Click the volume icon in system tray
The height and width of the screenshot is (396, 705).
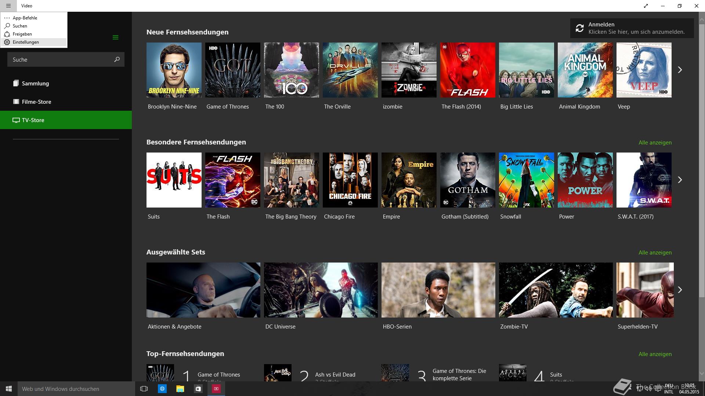point(649,389)
